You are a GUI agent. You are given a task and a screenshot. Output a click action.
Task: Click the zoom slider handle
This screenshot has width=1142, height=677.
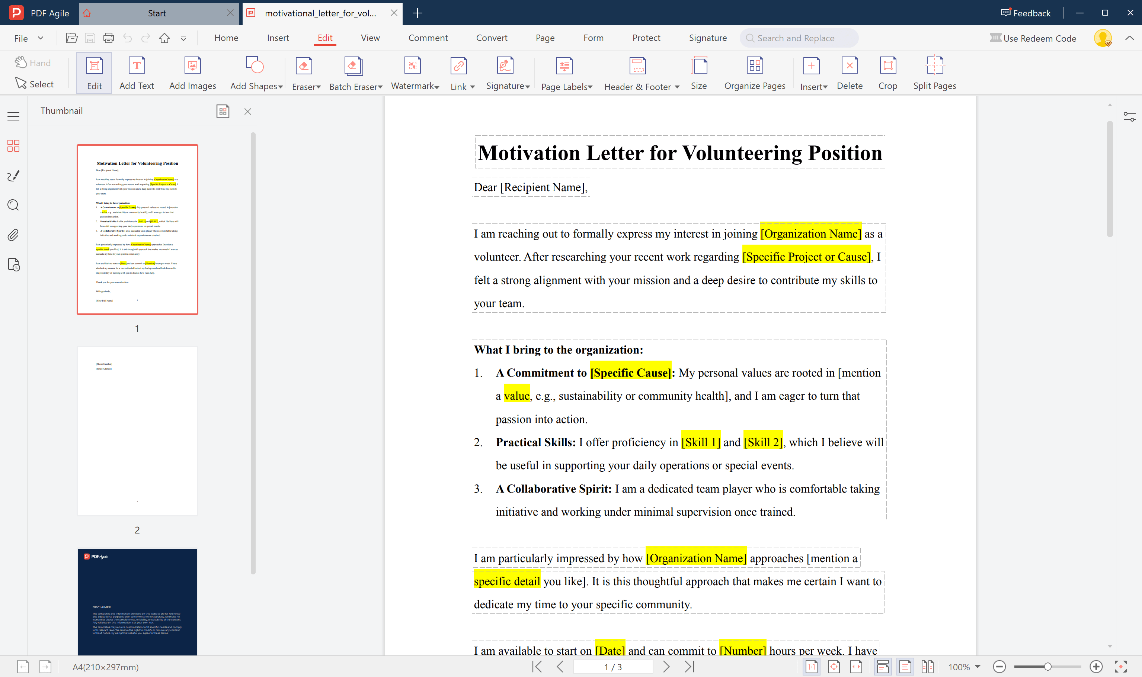pyautogui.click(x=1048, y=667)
